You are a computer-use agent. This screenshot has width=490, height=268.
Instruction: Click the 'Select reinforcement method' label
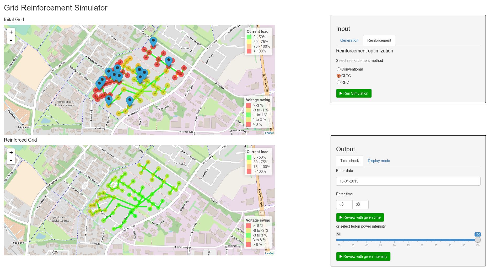point(359,61)
